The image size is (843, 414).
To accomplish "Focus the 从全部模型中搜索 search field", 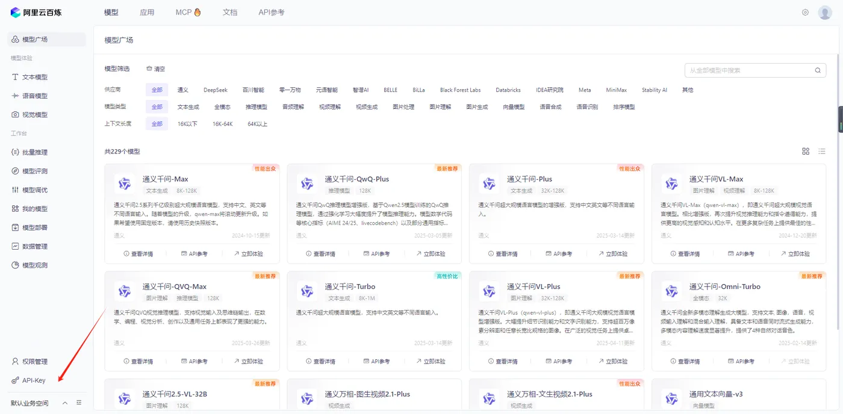I will (755, 70).
